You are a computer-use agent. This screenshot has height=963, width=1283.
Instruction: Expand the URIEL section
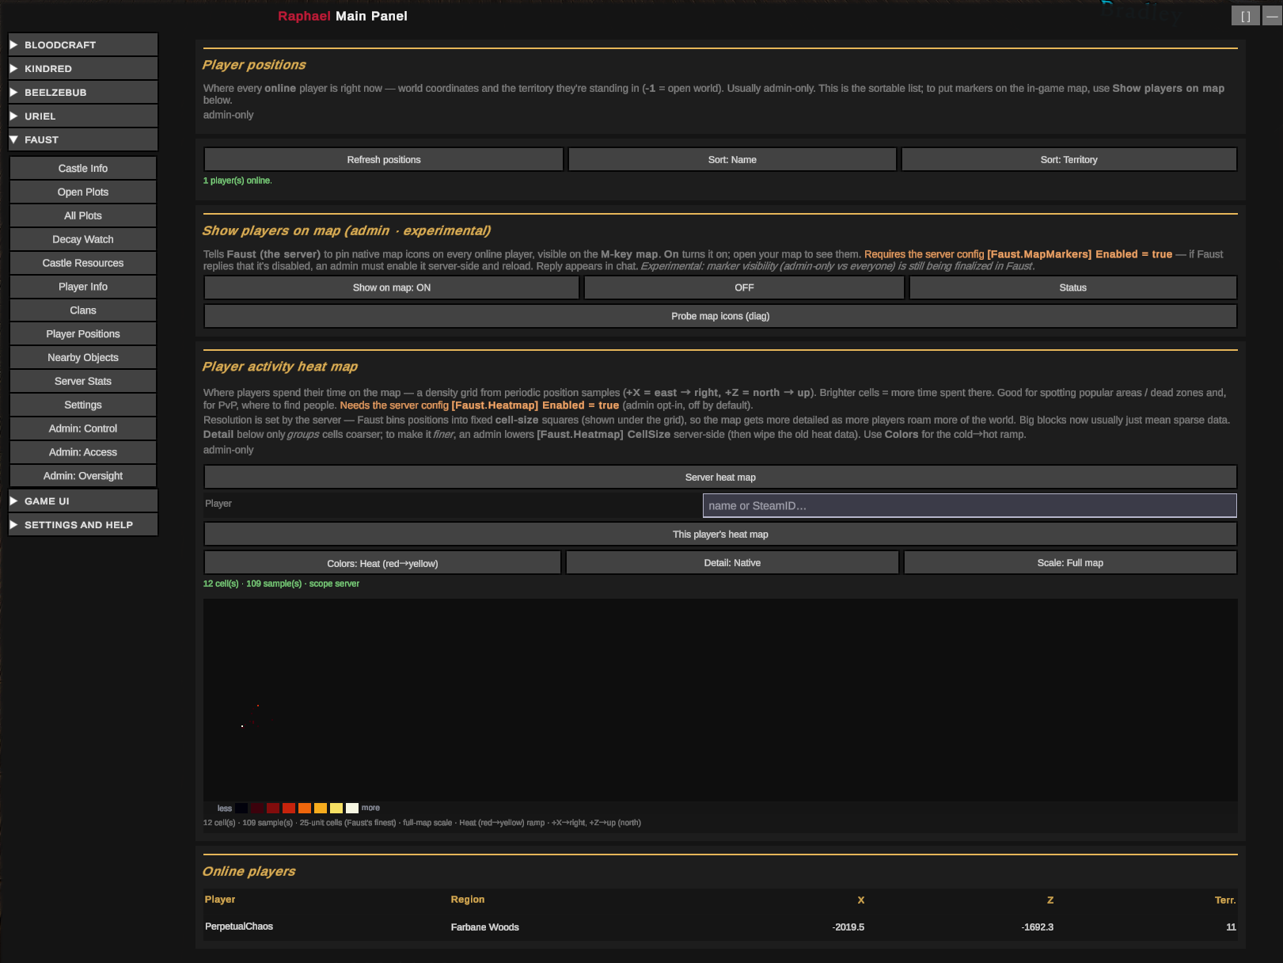[83, 116]
